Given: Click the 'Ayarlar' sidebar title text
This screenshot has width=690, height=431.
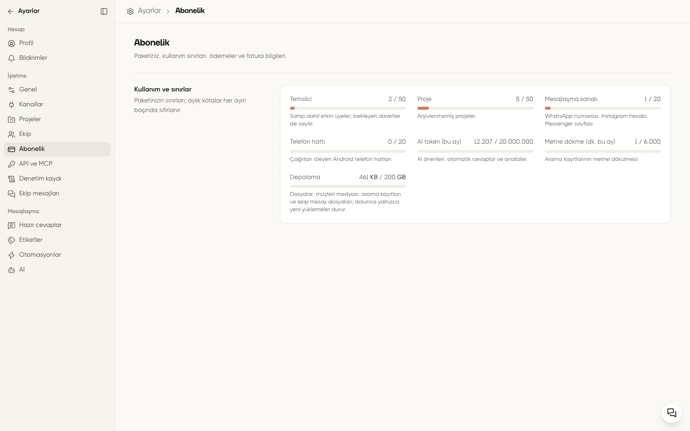Looking at the screenshot, I should (x=29, y=11).
